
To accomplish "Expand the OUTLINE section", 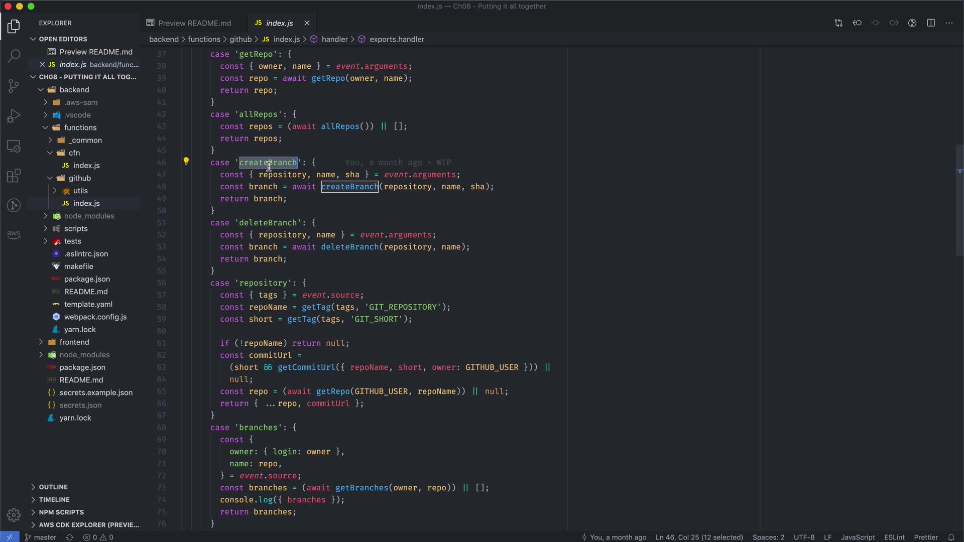I will point(53,487).
